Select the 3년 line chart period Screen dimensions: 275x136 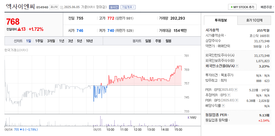pyautogui.click(x=71, y=41)
